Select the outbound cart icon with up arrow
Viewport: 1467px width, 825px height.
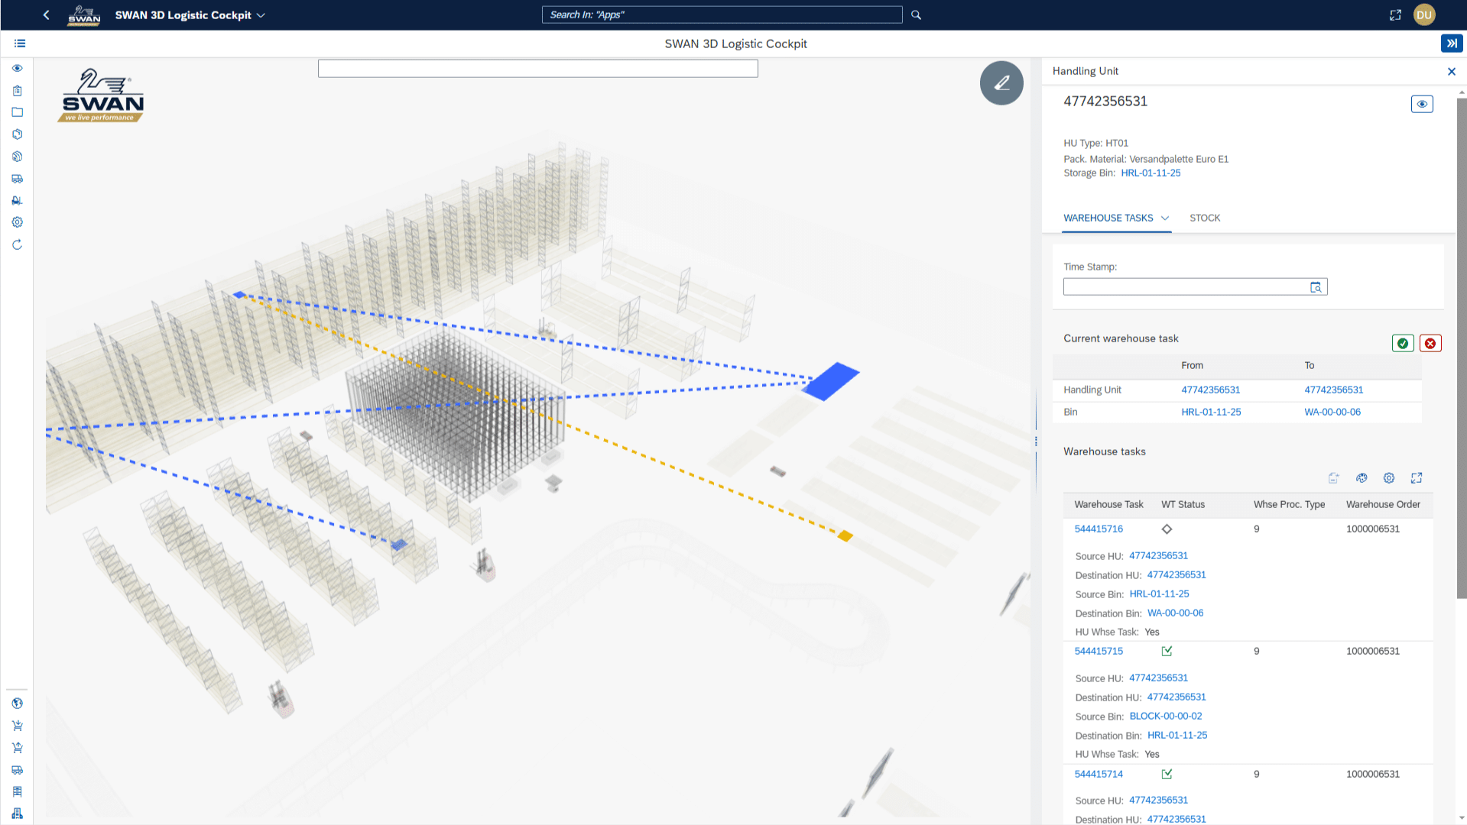(x=17, y=748)
